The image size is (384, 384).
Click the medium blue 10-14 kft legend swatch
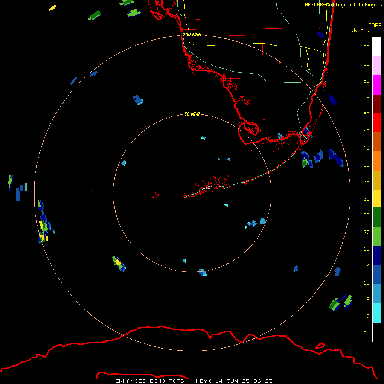tap(377, 274)
